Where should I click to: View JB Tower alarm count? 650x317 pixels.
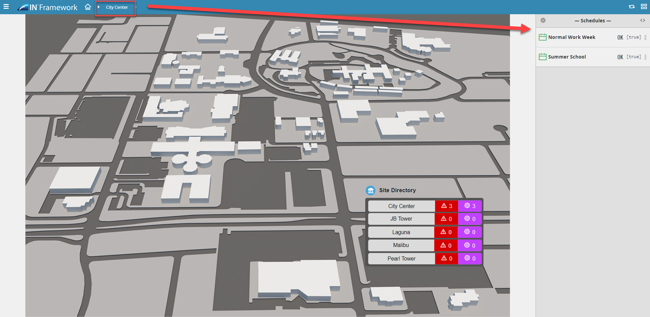[x=446, y=219]
